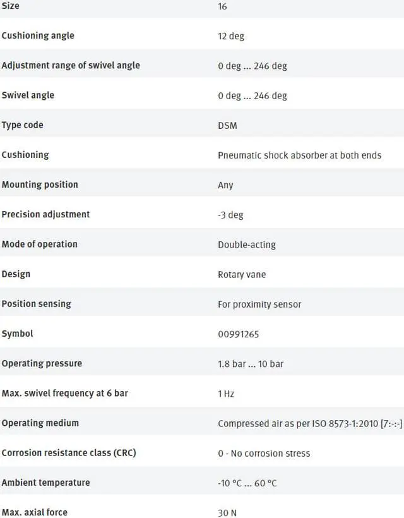Click the Double-acting mode of operation value
Screen dimensions: 404x518
pyautogui.click(x=247, y=244)
